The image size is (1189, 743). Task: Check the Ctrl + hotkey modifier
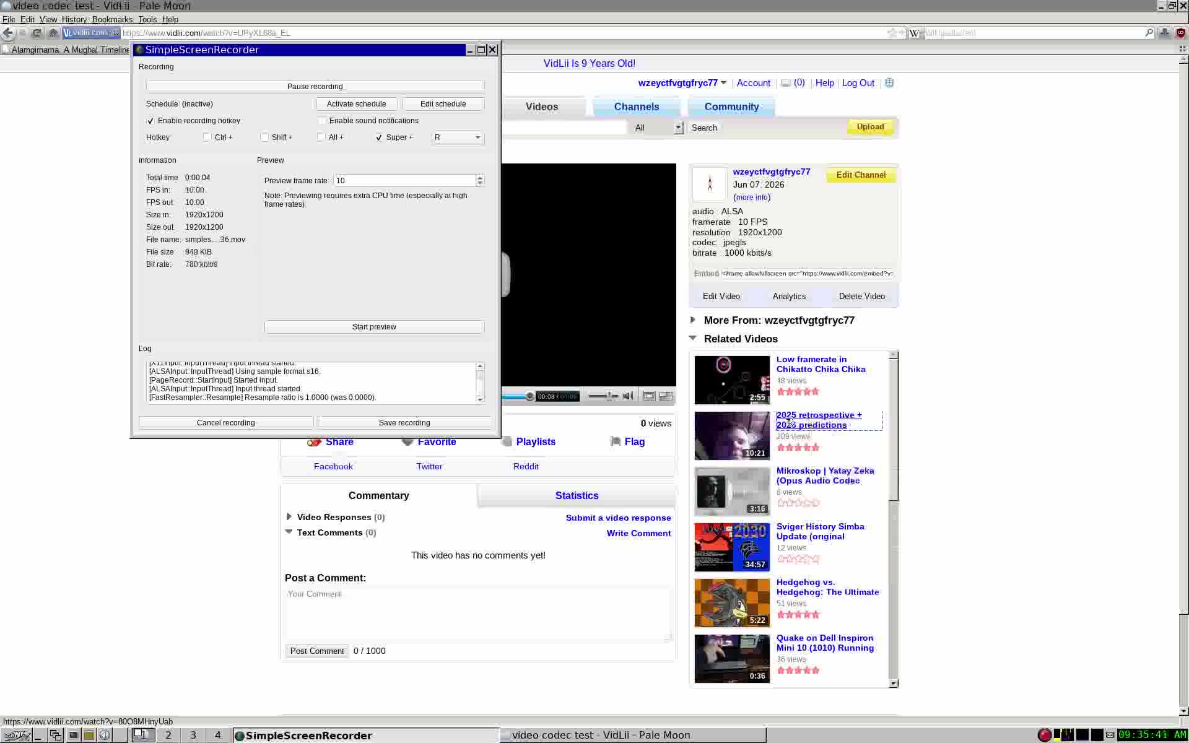point(207,137)
